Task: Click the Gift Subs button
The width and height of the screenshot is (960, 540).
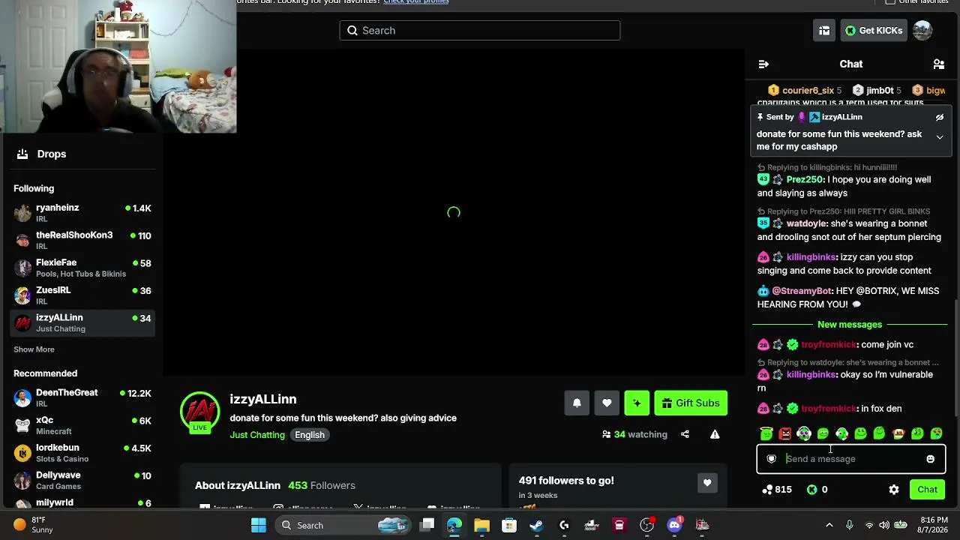Action: [x=691, y=403]
